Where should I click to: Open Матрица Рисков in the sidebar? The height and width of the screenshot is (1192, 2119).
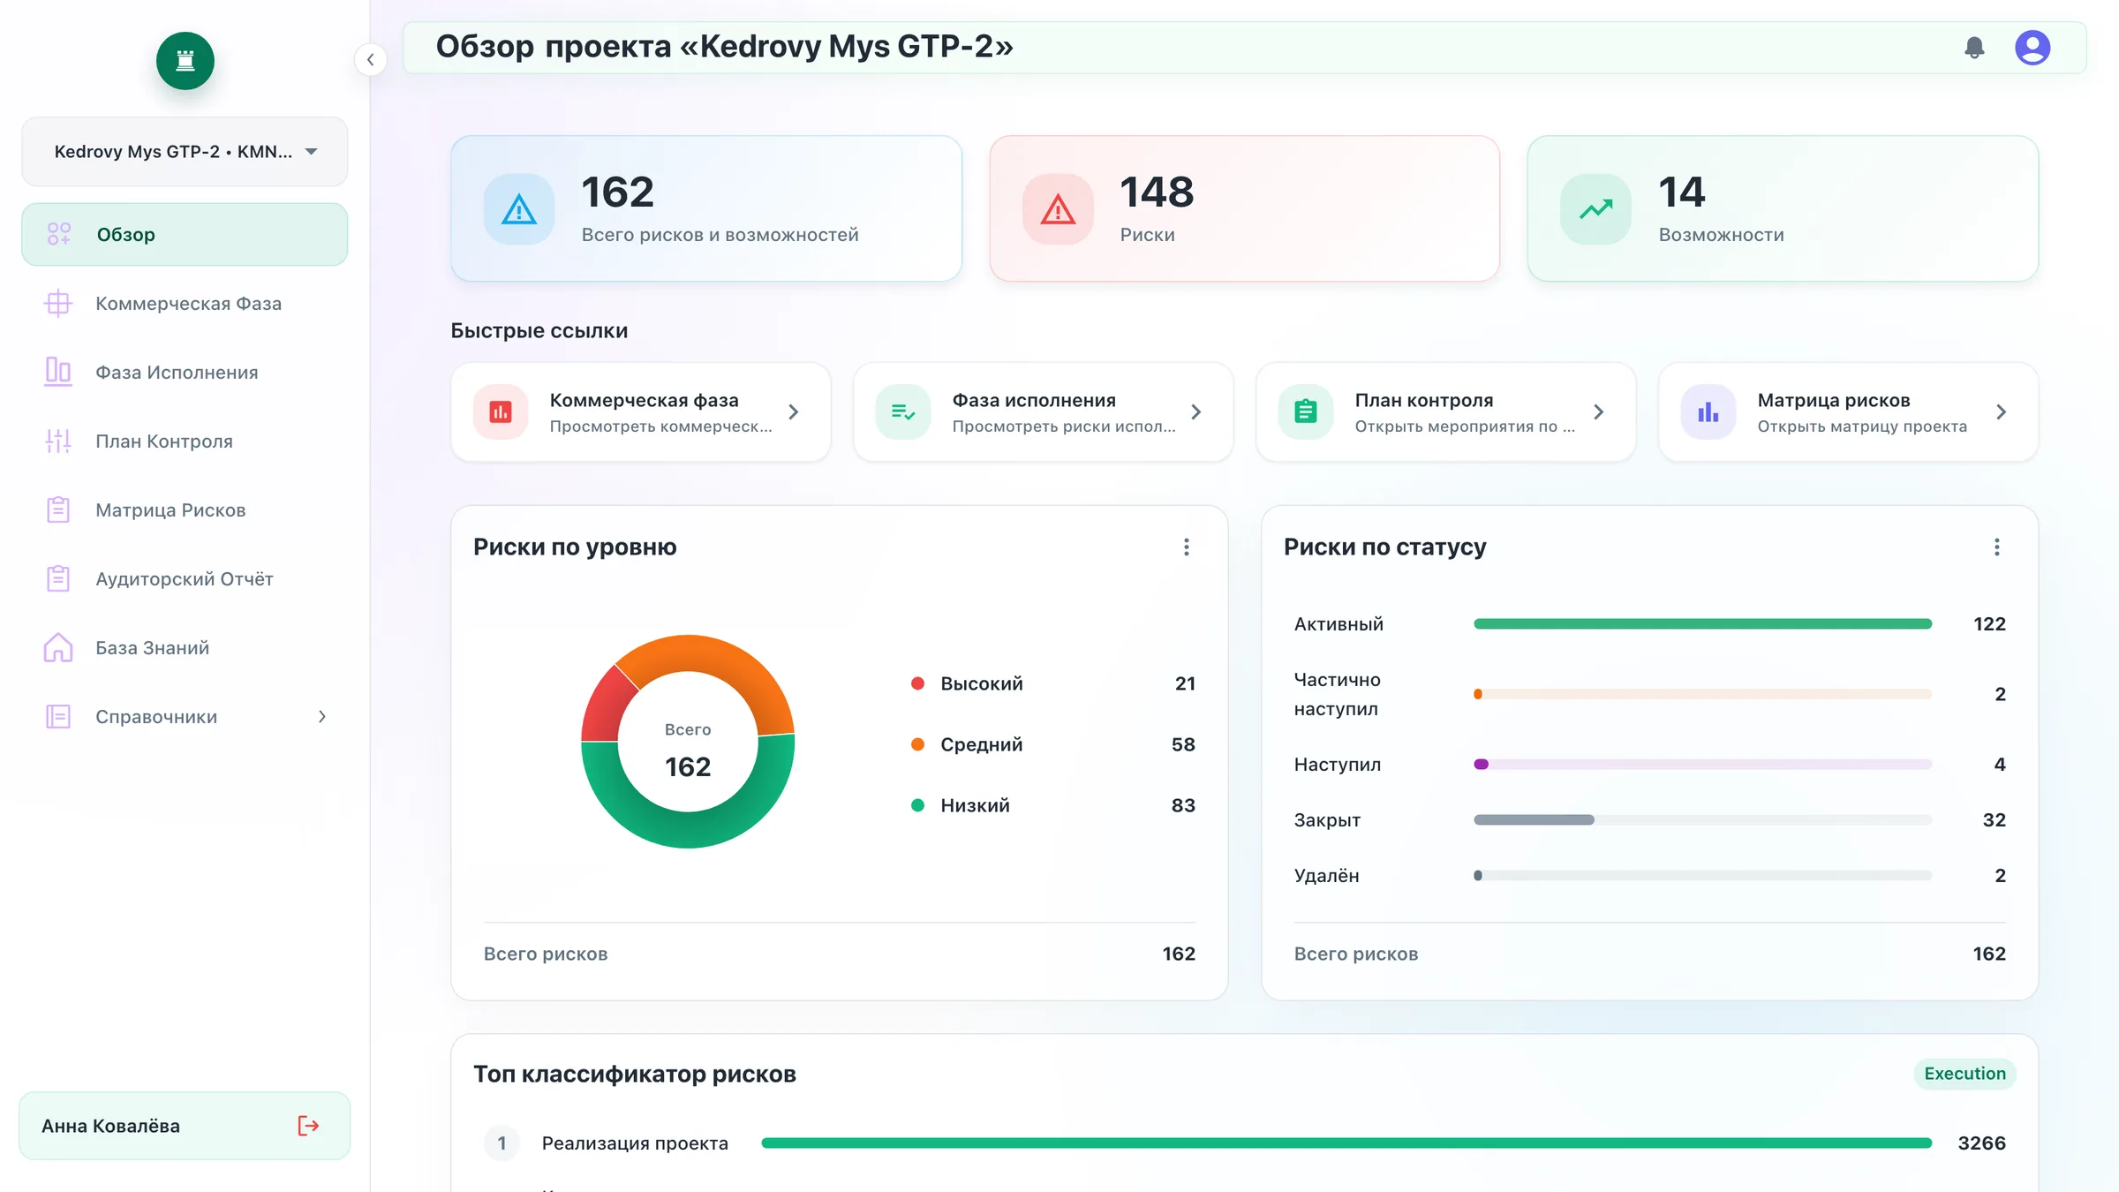(185, 510)
